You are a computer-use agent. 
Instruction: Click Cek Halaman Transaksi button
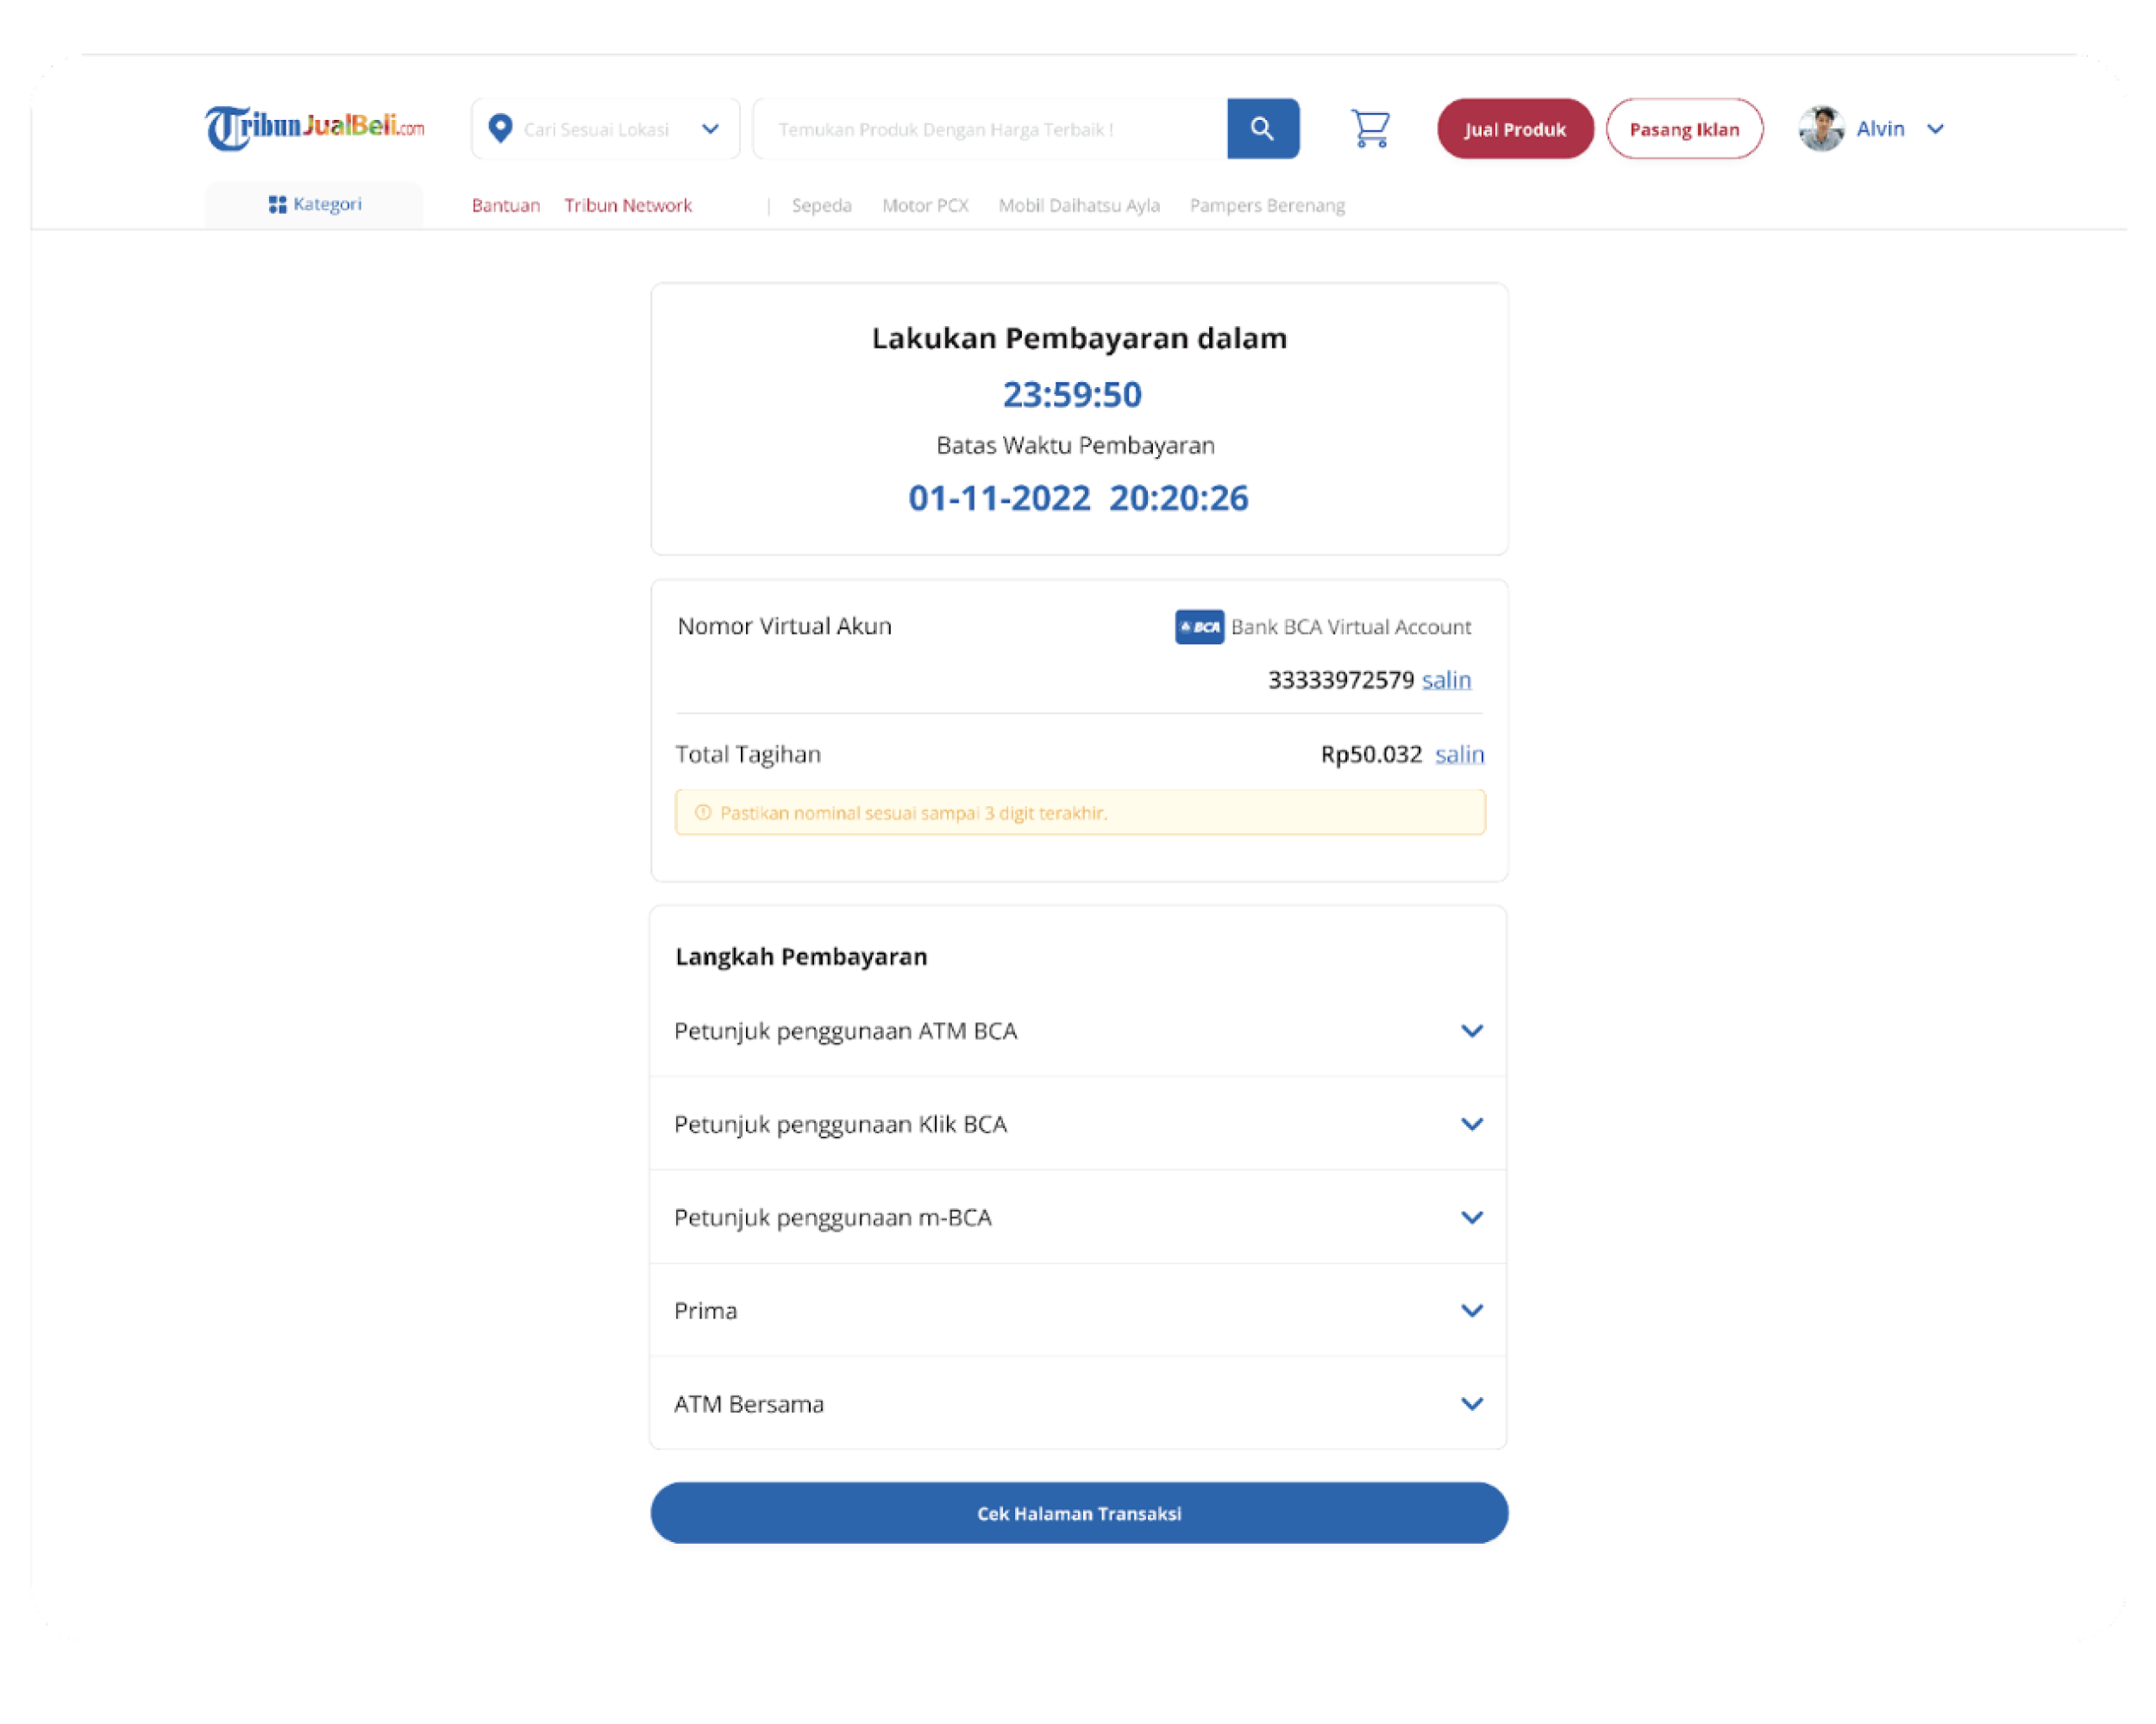click(x=1079, y=1513)
